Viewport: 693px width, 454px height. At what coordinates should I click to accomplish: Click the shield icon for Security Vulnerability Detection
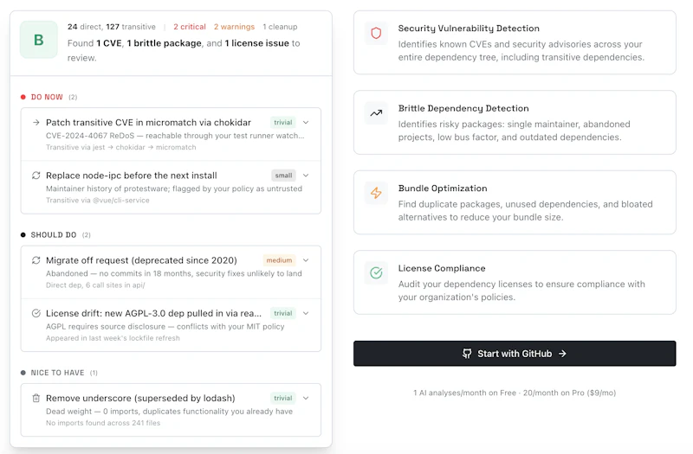[x=376, y=33]
